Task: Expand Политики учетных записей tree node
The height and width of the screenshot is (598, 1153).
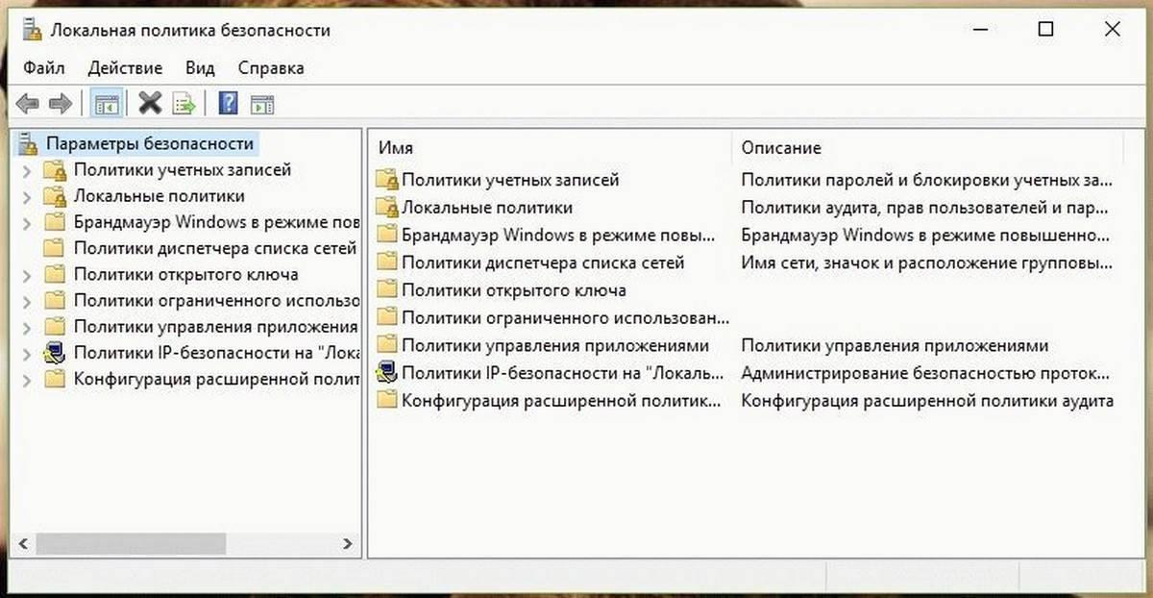Action: (x=27, y=170)
